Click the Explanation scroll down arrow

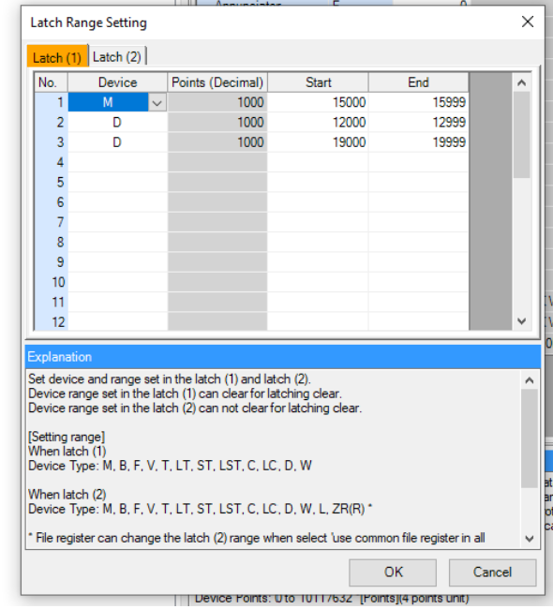click(x=530, y=539)
